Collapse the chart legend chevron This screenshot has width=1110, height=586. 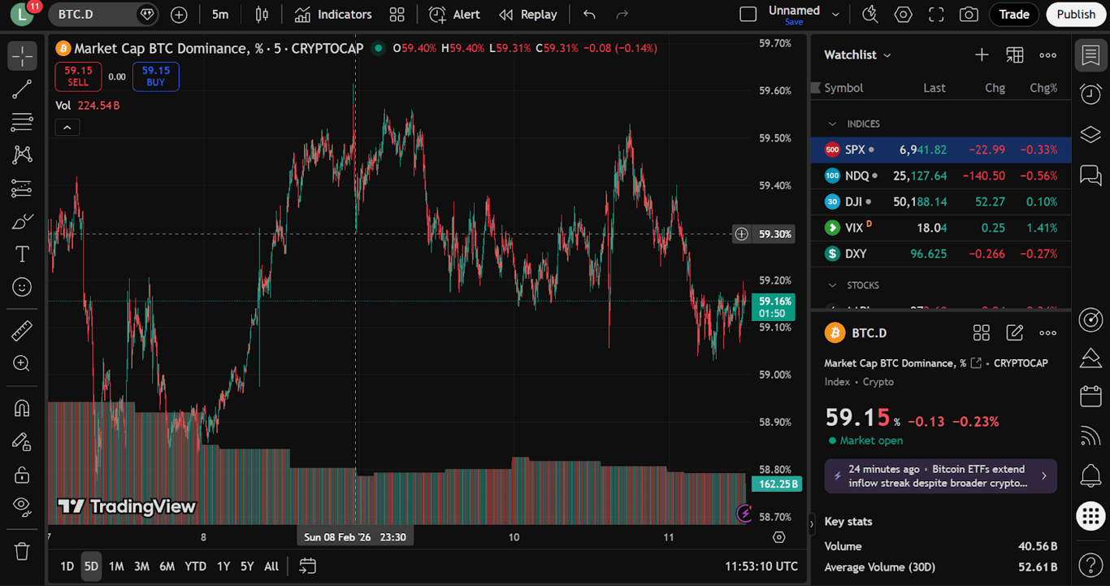(67, 127)
